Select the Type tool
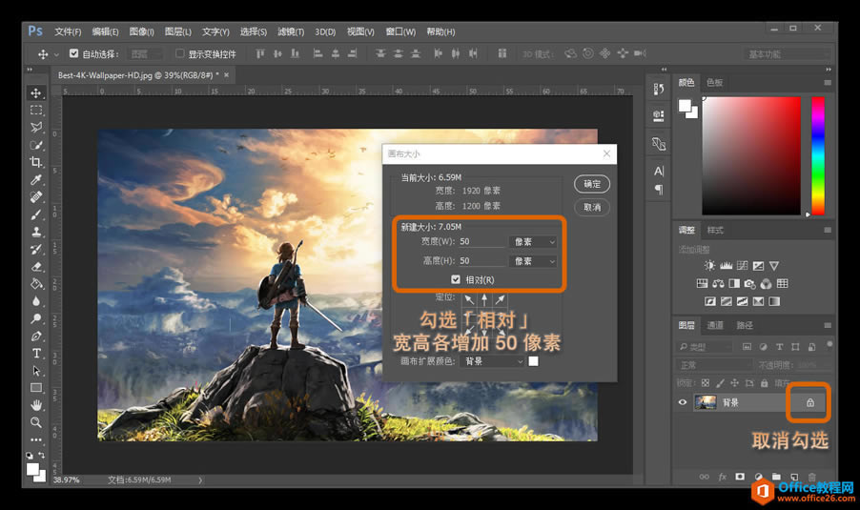Image resolution: width=860 pixels, height=510 pixels. (x=36, y=353)
